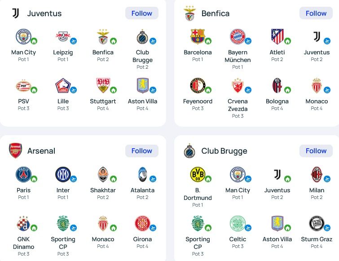Click the Stuttgart crest in Juventus opponents
Viewport: 339px width, 261px height.
[x=103, y=85]
